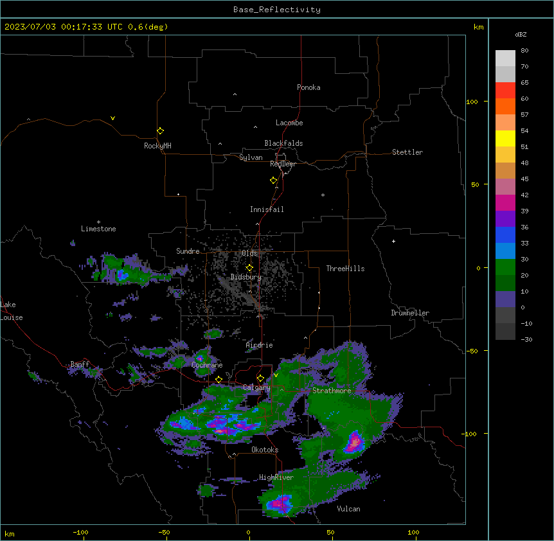Click the white plus marker east of ThreeHills
The width and height of the screenshot is (554, 541).
tap(393, 241)
